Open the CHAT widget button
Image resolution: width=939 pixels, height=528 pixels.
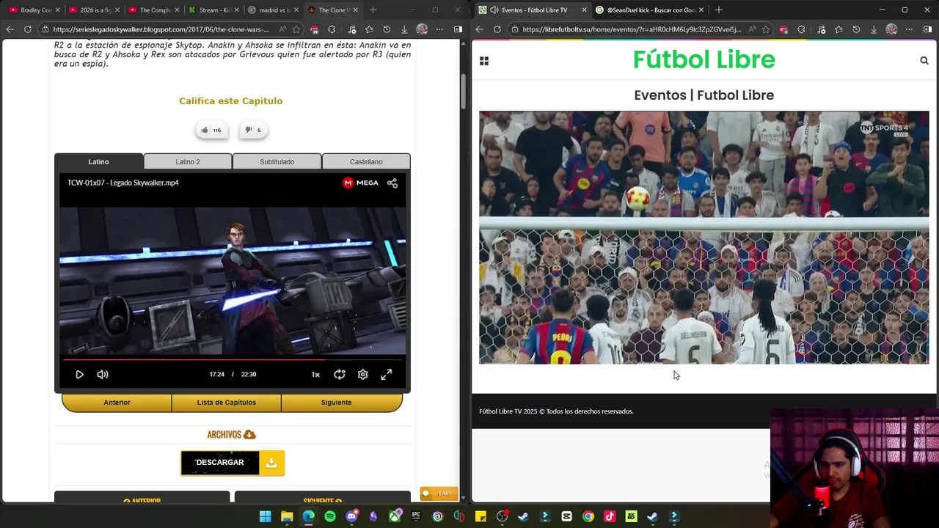point(439,494)
